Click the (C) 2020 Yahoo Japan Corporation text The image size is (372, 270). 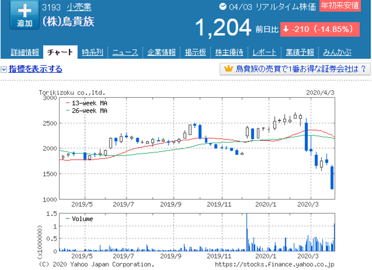(96, 264)
